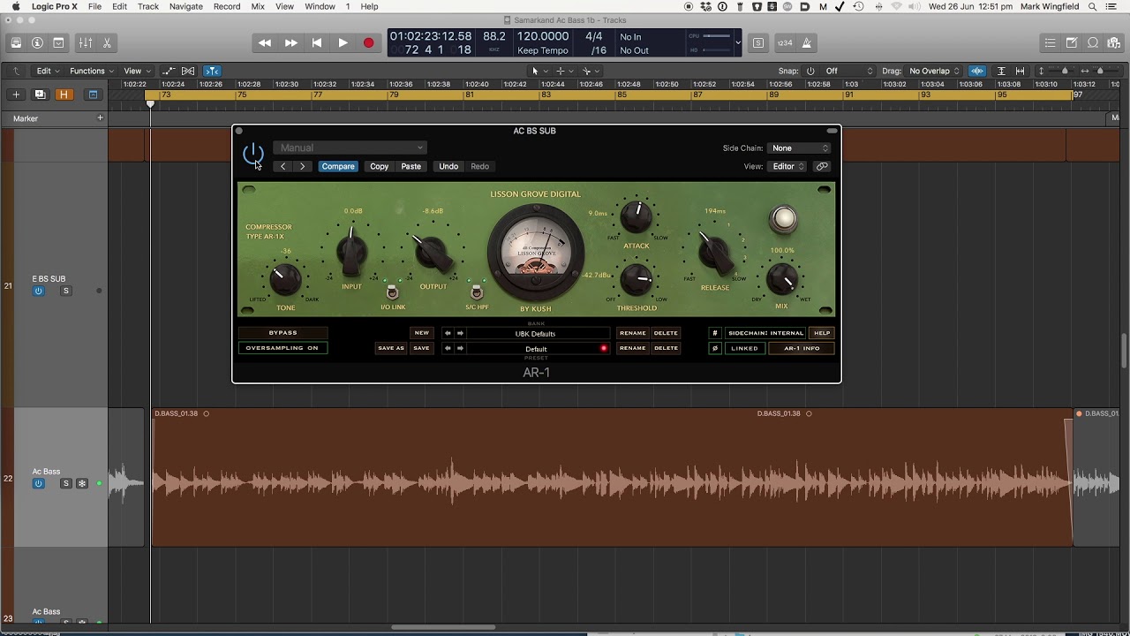
Task: Open the plugin Side Chain None dropdown
Action: [799, 148]
